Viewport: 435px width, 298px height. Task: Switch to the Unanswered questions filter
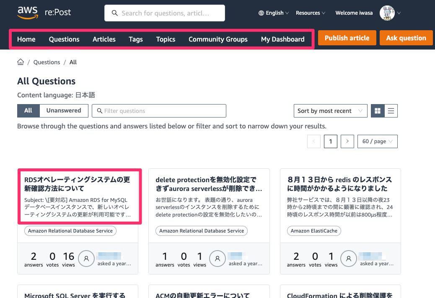[63, 110]
